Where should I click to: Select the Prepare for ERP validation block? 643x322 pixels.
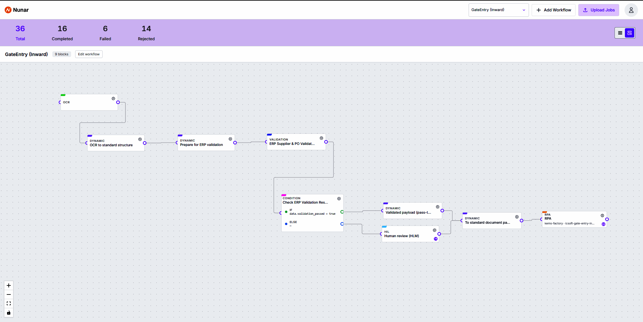click(x=206, y=143)
